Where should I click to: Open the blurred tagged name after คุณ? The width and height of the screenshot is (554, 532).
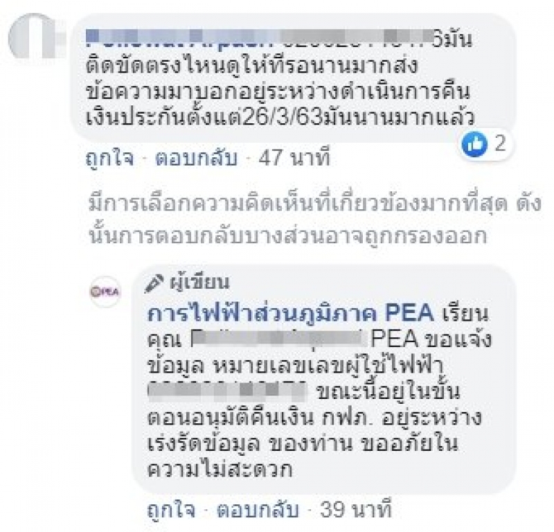(x=278, y=339)
